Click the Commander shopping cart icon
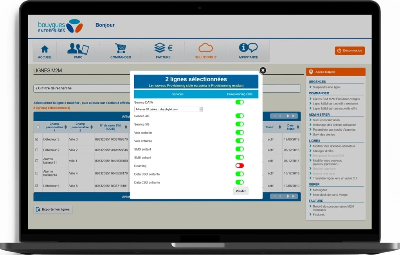The height and width of the screenshot is (255, 400). [x=121, y=48]
